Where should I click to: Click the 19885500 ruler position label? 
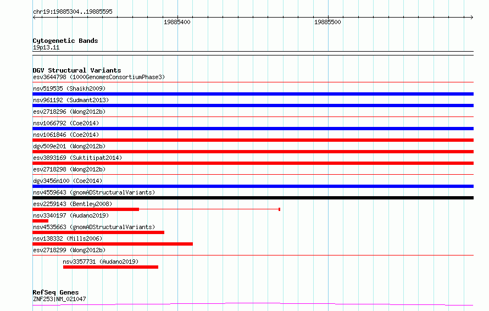coord(327,22)
